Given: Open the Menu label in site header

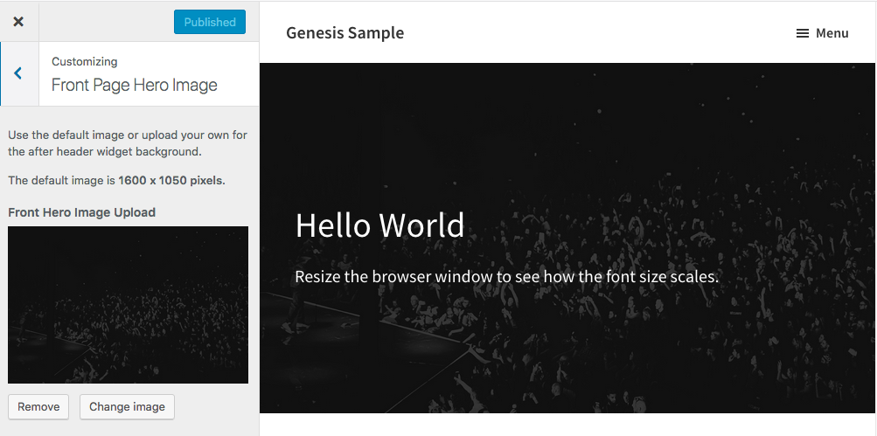Looking at the screenshot, I should [832, 33].
